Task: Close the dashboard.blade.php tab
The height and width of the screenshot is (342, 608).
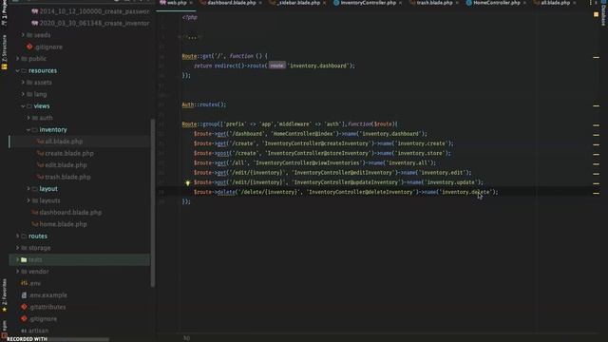Action: pyautogui.click(x=259, y=3)
